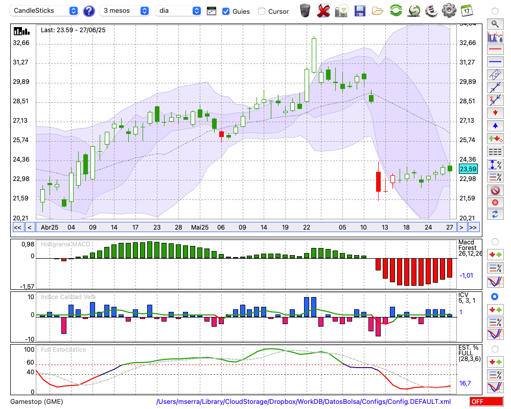Click the < step back button

(x=29, y=228)
